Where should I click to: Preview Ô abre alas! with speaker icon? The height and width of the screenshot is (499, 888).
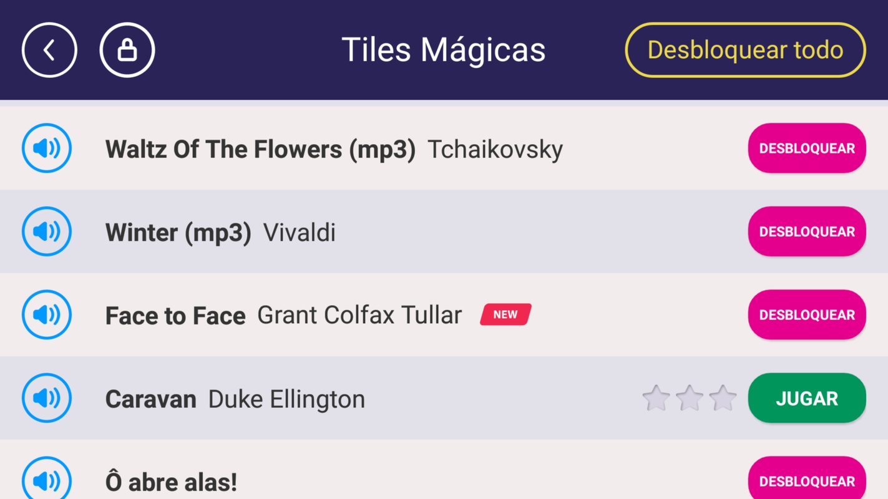(x=47, y=480)
